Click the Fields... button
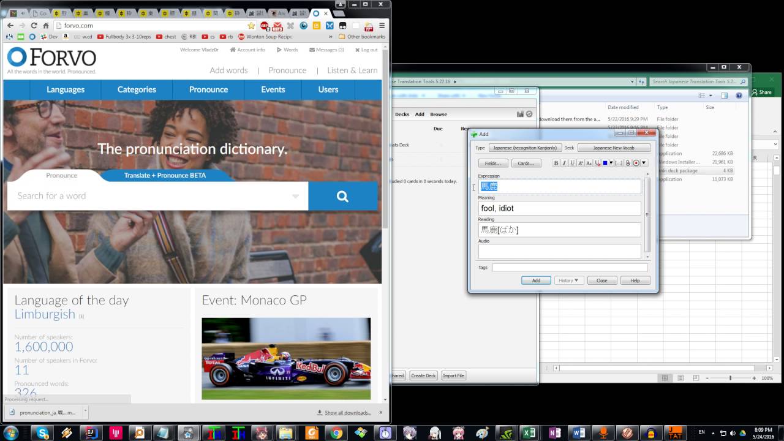 pos(493,163)
